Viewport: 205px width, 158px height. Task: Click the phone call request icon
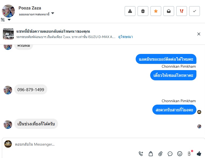pos(141,154)
